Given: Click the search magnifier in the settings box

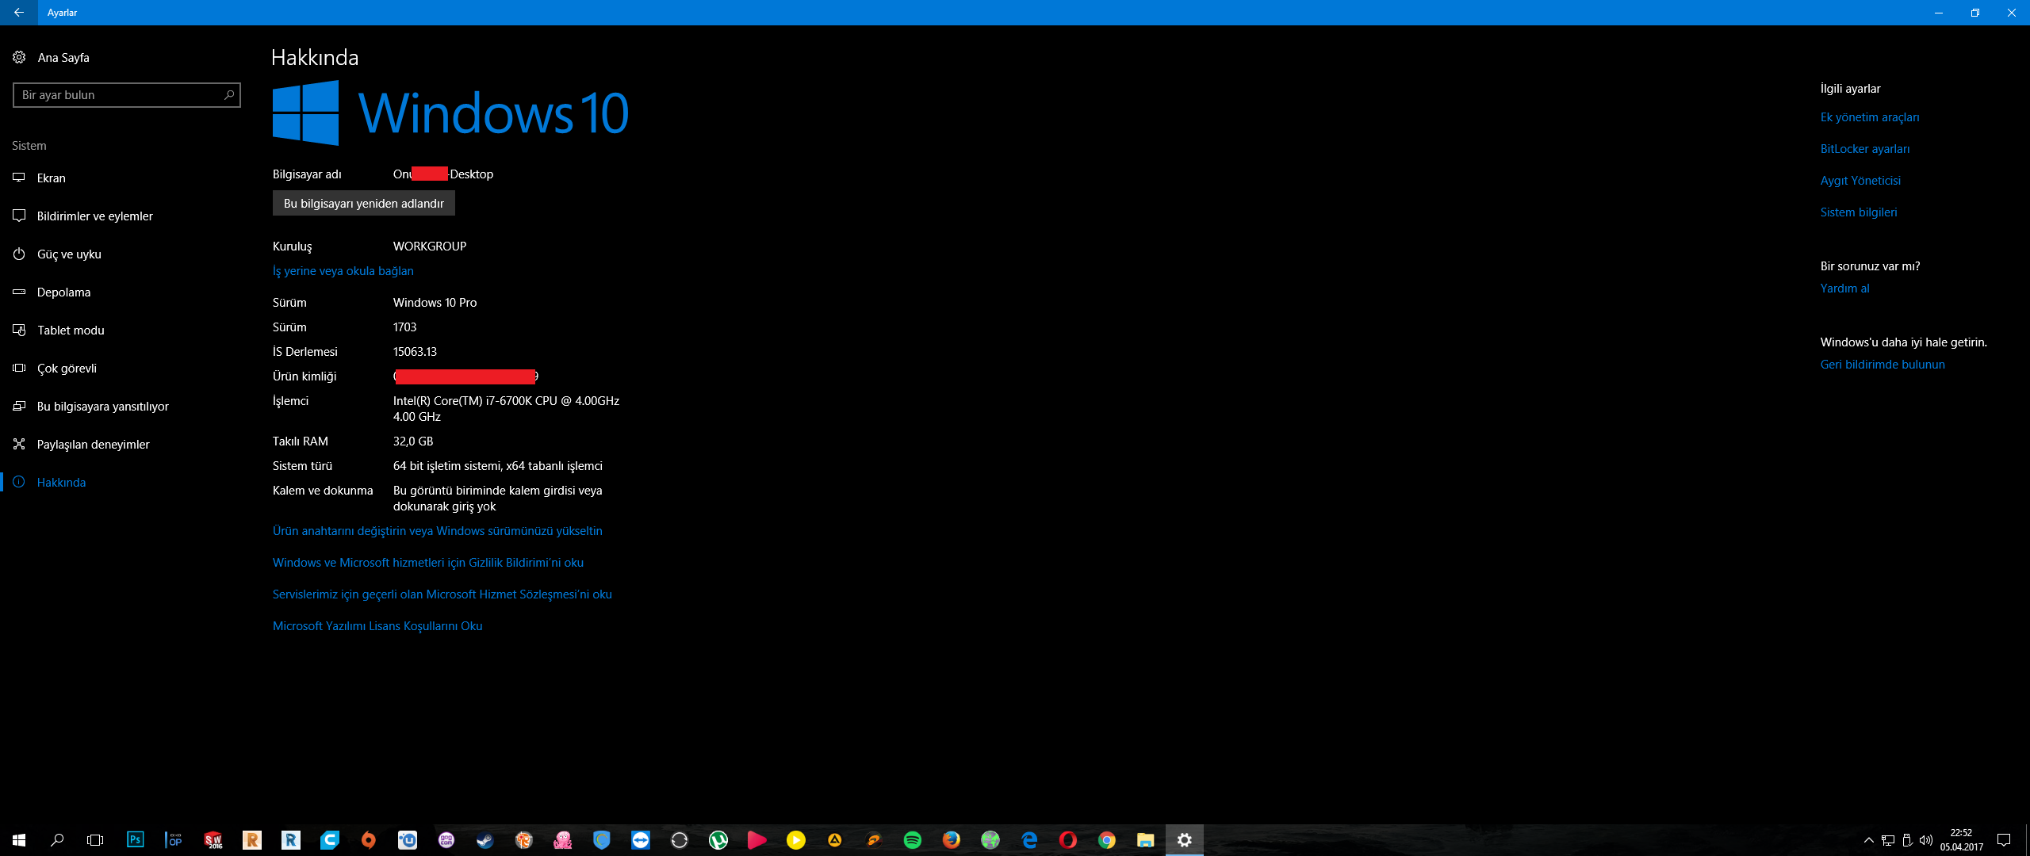Looking at the screenshot, I should [229, 95].
